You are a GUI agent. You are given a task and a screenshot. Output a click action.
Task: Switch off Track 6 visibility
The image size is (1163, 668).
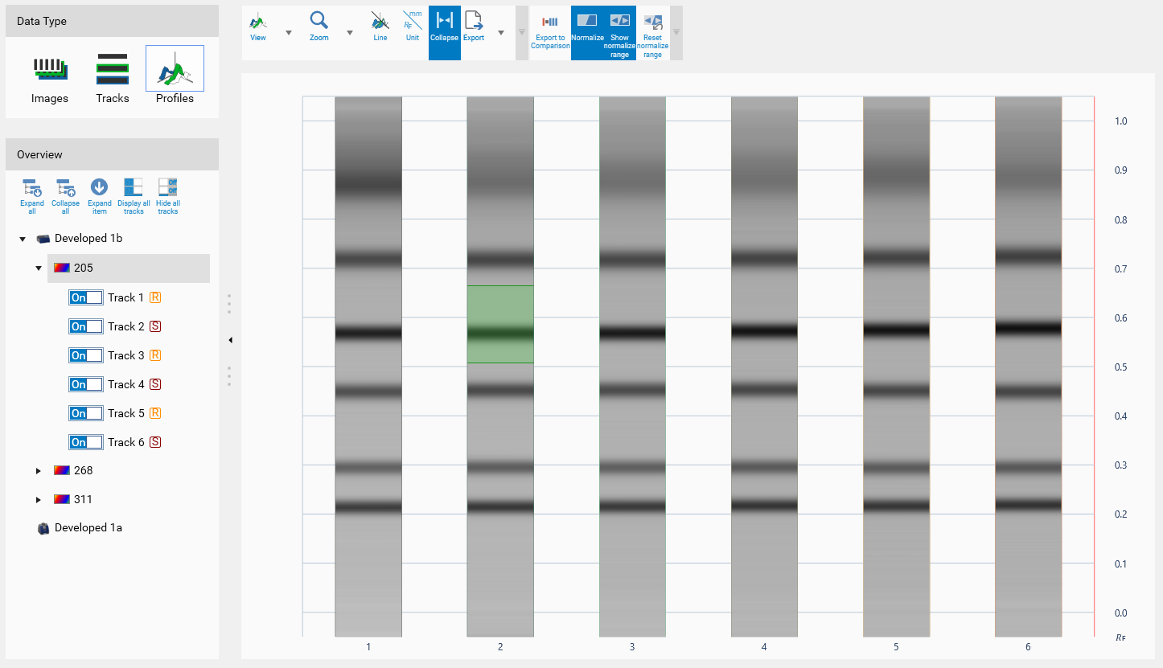point(86,442)
